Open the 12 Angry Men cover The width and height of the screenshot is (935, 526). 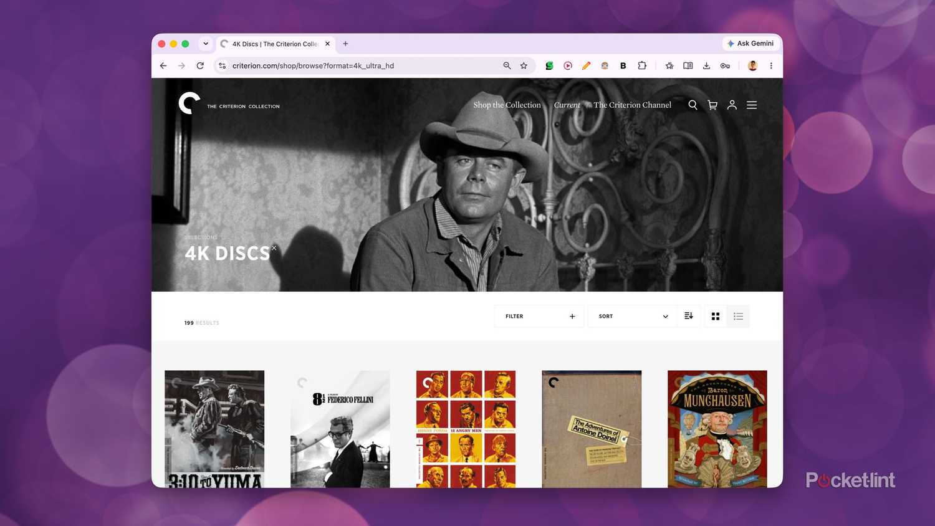pyautogui.click(x=466, y=429)
